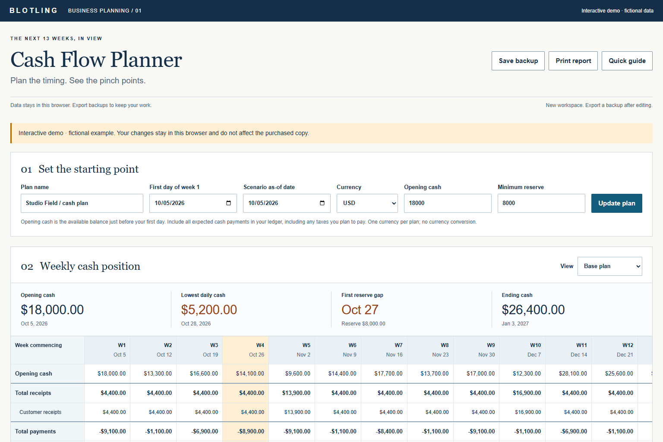663x442 pixels.
Task: Open calendar picker for First day of week 1
Action: pos(228,203)
